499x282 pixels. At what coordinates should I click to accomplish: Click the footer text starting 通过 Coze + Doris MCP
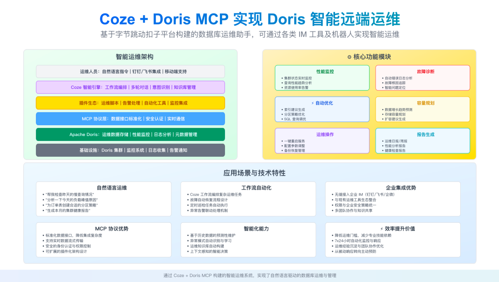point(250,276)
